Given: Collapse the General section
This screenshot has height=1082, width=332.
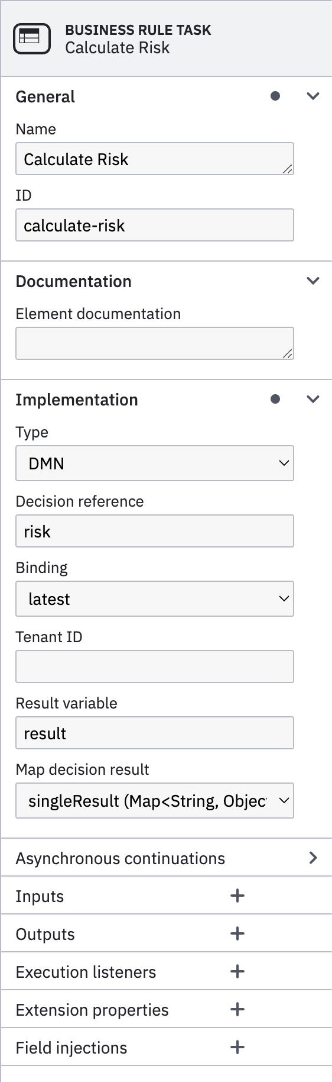Looking at the screenshot, I should 313,96.
